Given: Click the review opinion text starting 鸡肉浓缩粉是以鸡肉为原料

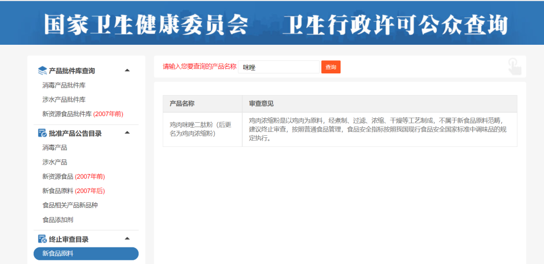Looking at the screenshot, I should [378, 129].
